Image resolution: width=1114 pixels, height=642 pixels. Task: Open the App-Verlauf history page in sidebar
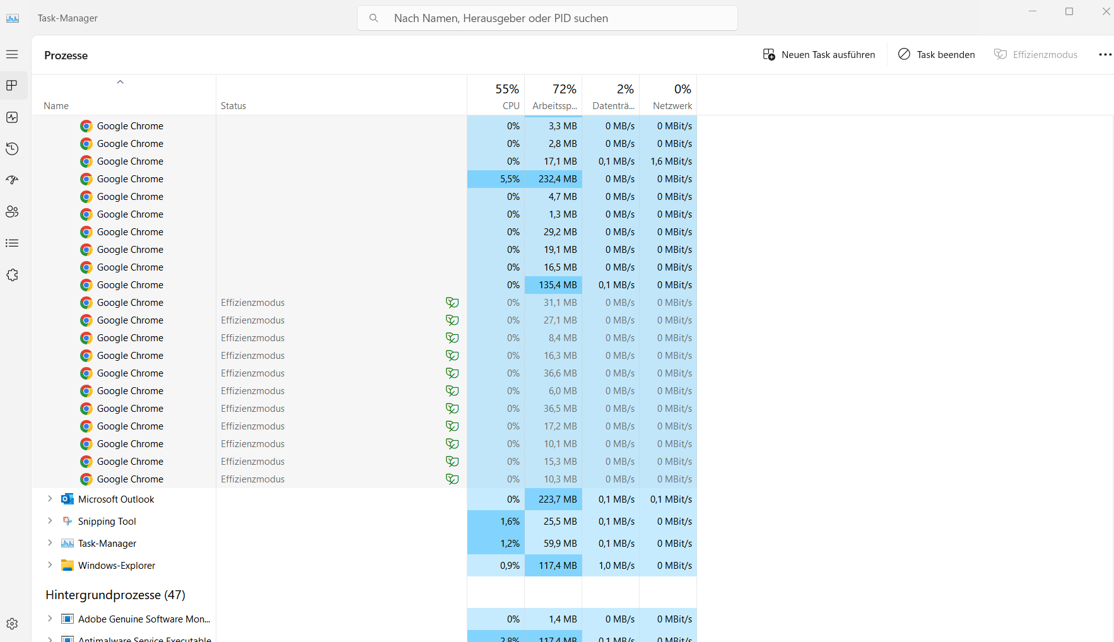point(12,149)
